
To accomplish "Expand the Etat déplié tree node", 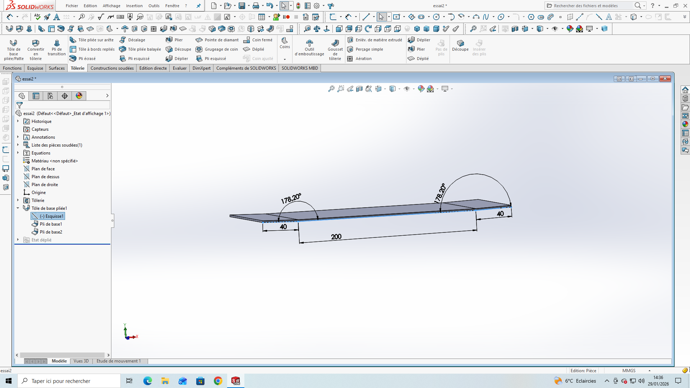I will (x=18, y=240).
